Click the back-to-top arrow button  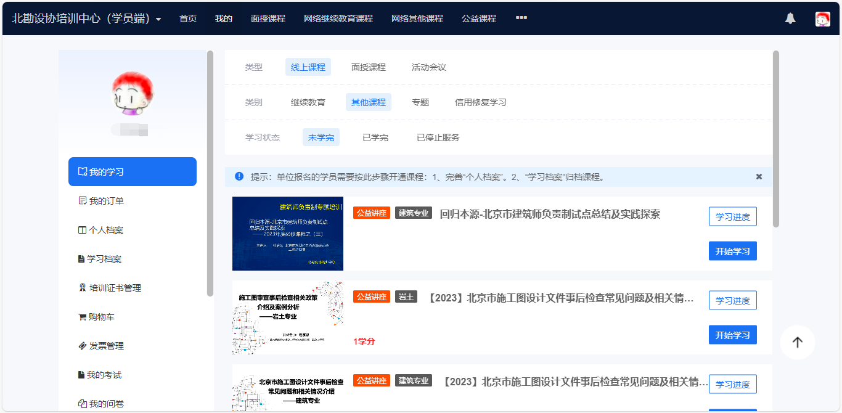pos(798,342)
